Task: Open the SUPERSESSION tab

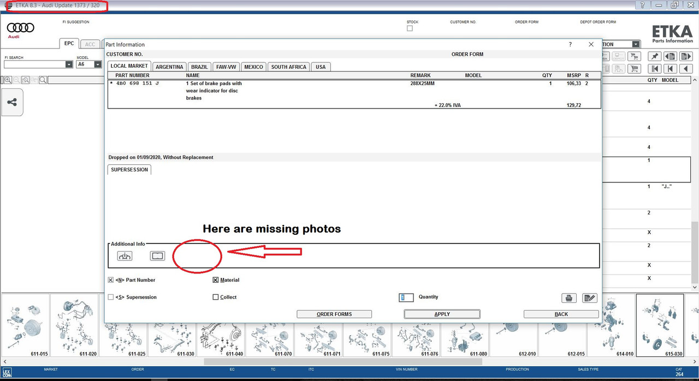Action: 129,170
